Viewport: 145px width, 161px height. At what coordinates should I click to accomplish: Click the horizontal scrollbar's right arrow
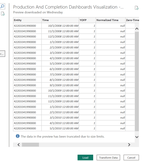click(129, 145)
